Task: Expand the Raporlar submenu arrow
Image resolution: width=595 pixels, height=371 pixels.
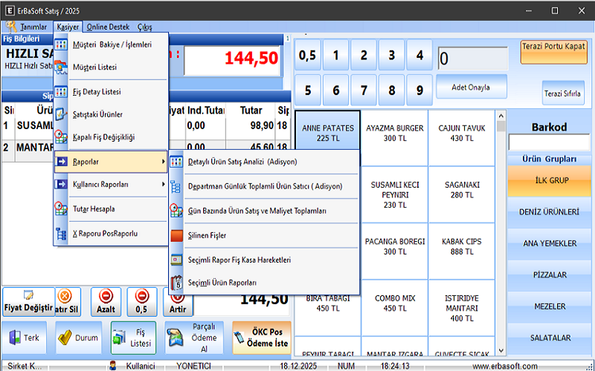Action: (163, 161)
